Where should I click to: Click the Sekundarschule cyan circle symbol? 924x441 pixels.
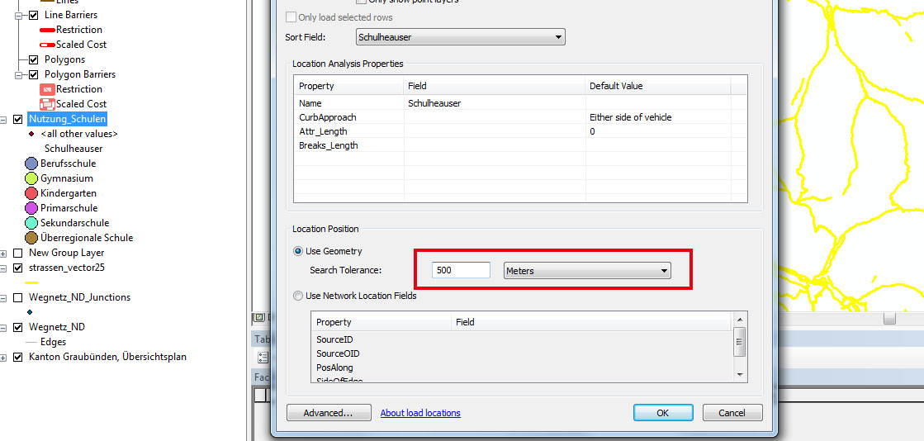coord(32,223)
